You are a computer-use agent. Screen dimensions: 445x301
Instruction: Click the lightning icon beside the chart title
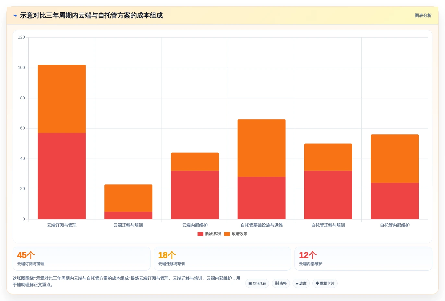point(15,16)
